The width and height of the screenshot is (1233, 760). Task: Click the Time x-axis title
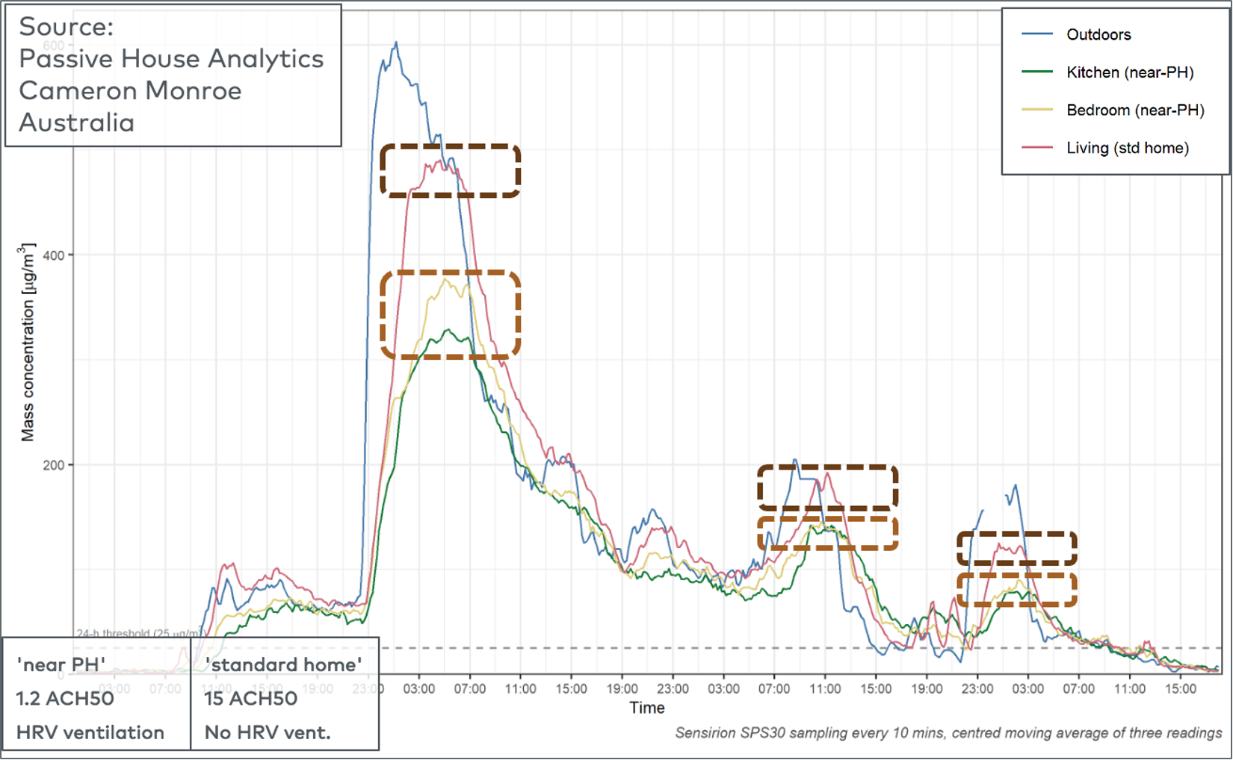click(x=646, y=708)
